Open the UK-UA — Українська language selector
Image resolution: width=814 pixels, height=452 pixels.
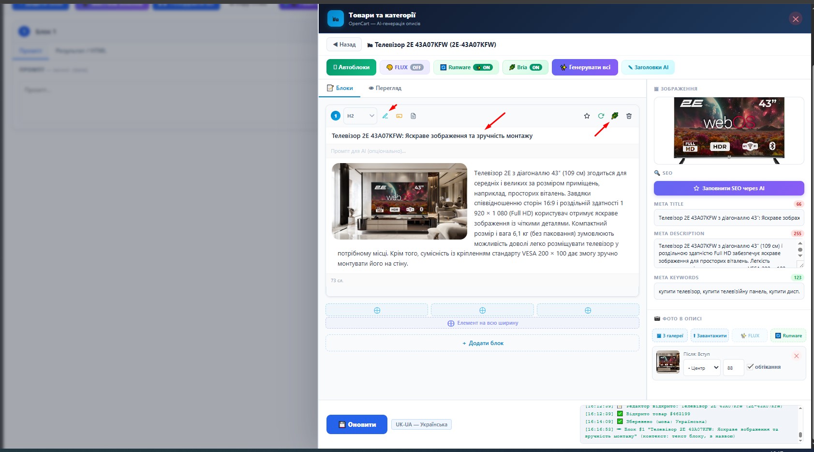421,424
